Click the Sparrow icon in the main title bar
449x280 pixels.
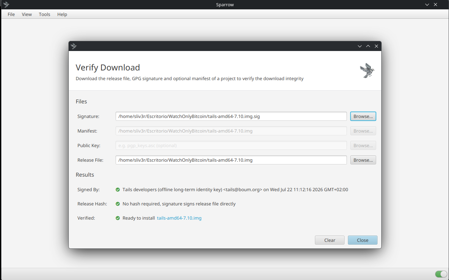[x=6, y=5]
